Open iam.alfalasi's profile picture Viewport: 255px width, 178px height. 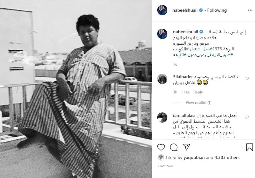coord(162,117)
